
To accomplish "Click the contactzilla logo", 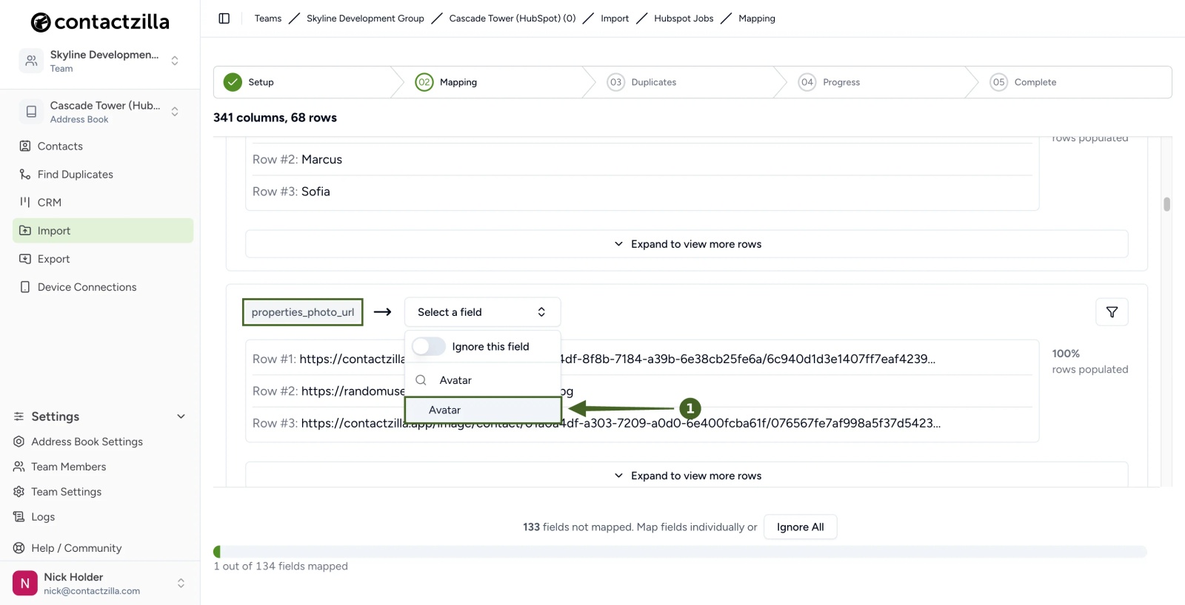I will tap(100, 22).
